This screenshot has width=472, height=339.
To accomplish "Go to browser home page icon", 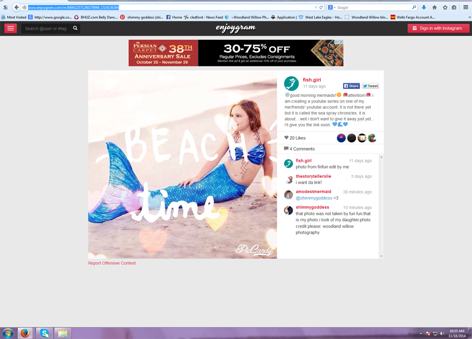I will [434, 7].
